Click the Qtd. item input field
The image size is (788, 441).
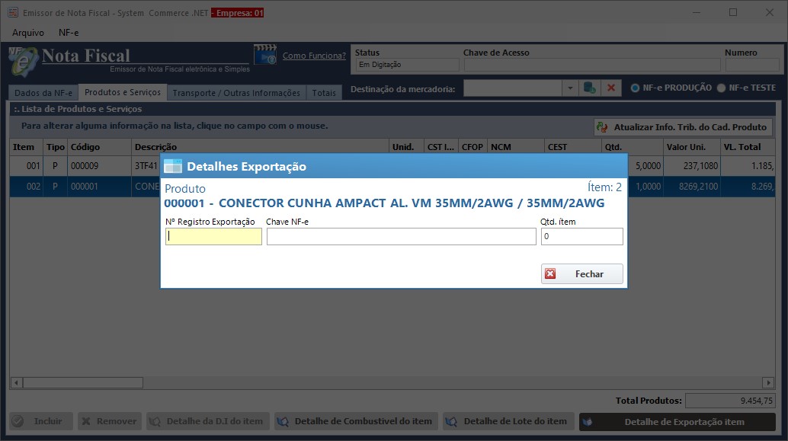[x=581, y=237]
